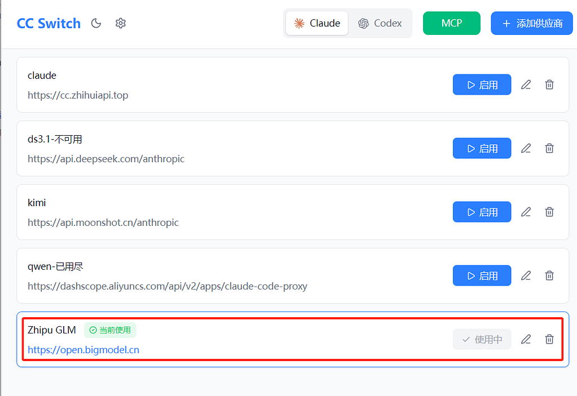Open the MCP management button
This screenshot has height=396, width=577.
point(451,23)
